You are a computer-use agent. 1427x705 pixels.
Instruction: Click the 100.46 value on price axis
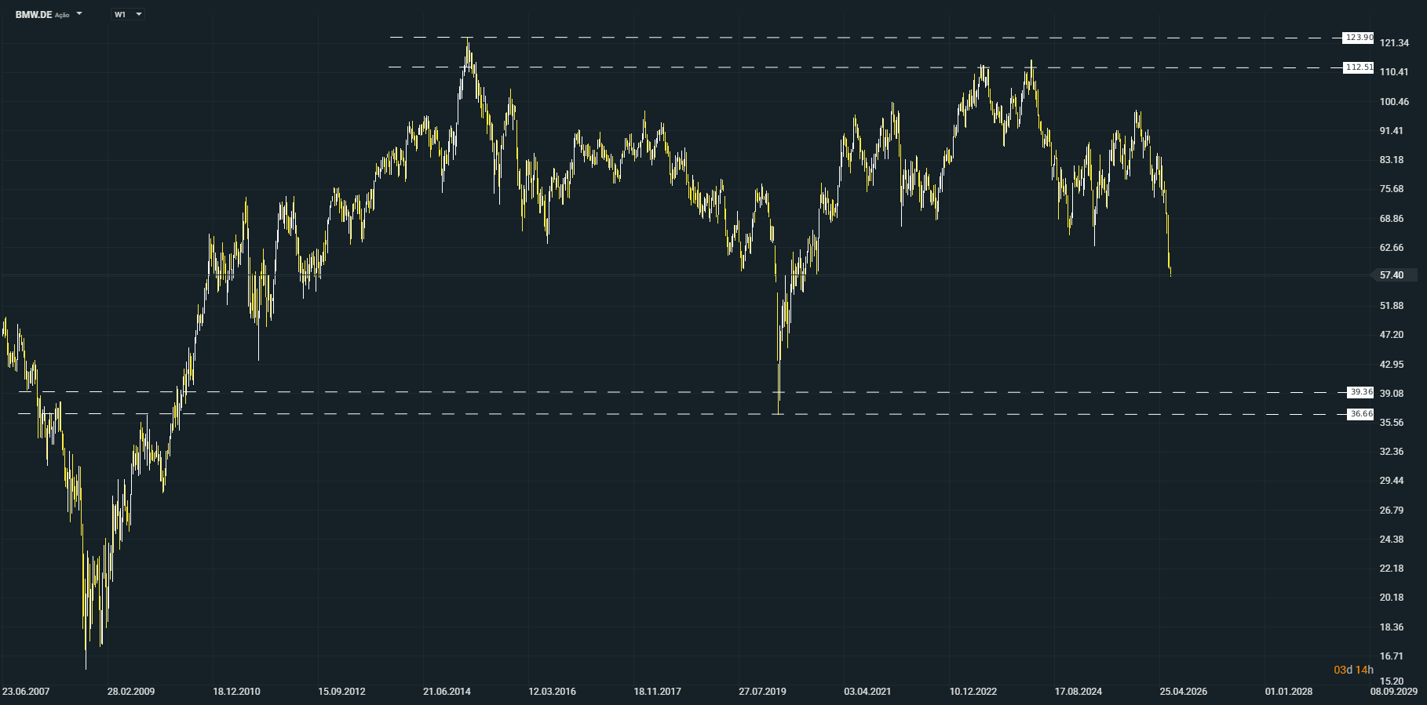point(1394,102)
